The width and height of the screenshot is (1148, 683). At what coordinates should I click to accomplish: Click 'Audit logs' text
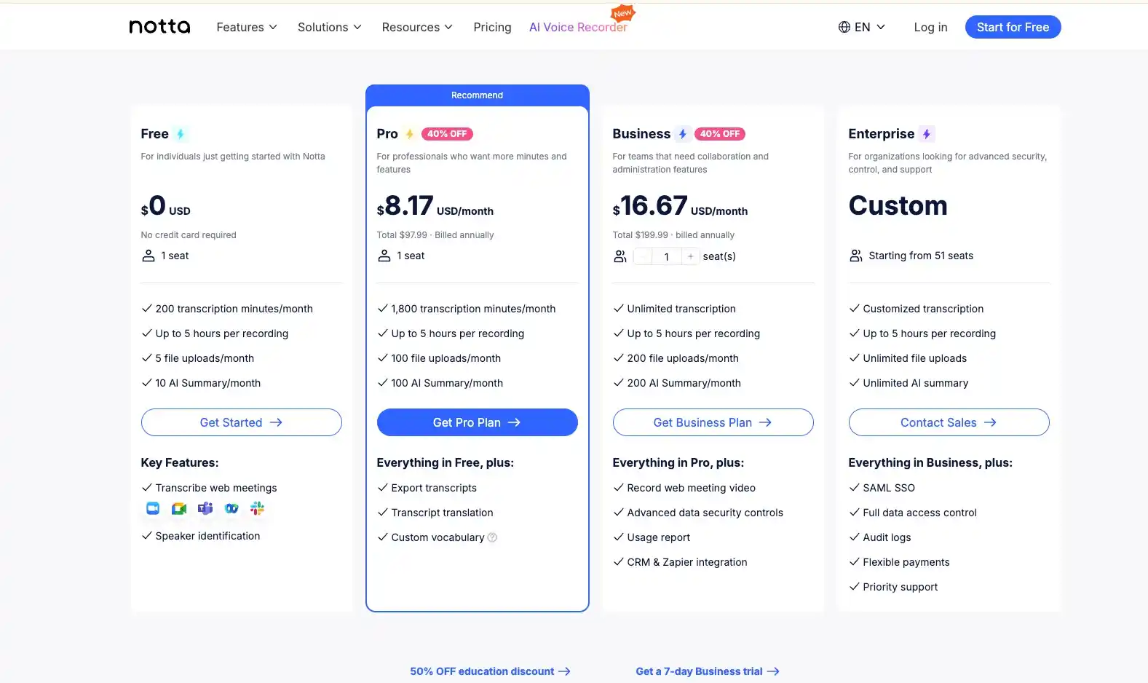(x=887, y=537)
